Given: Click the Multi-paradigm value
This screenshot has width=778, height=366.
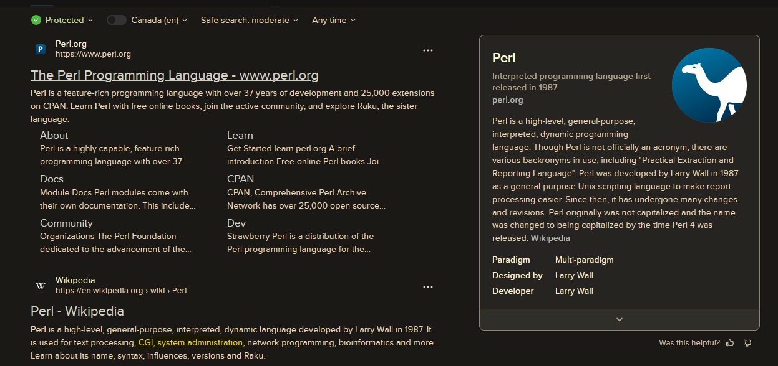Looking at the screenshot, I should point(585,260).
